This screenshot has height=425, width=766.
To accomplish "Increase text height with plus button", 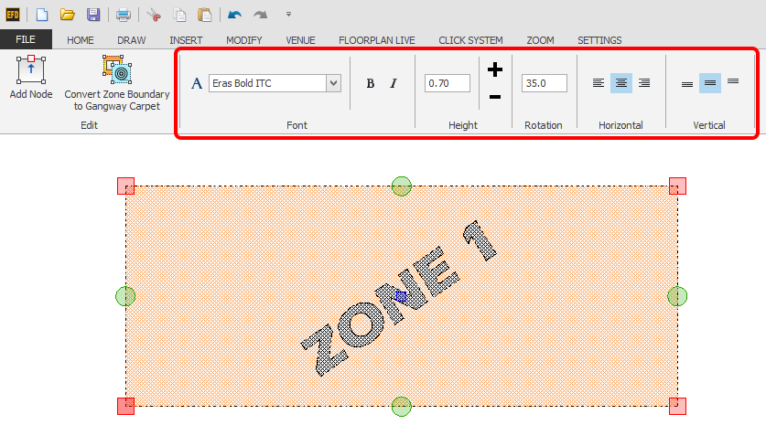I will (x=495, y=69).
